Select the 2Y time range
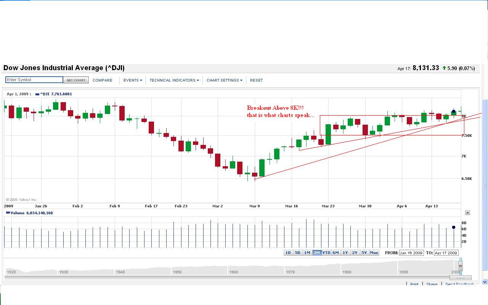Image resolution: width=488 pixels, height=305 pixels. coord(355,253)
